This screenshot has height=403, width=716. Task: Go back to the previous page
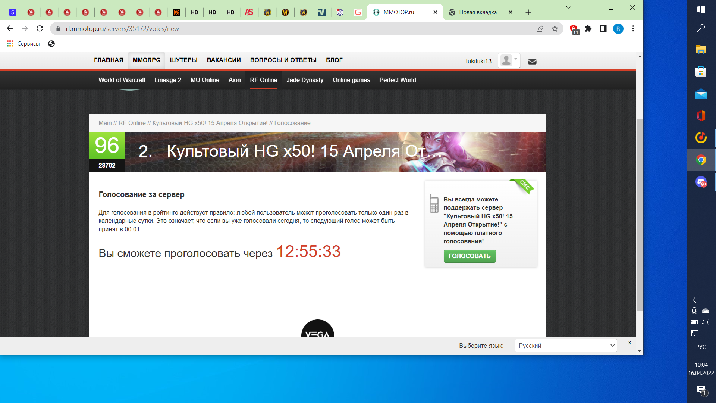(x=10, y=29)
